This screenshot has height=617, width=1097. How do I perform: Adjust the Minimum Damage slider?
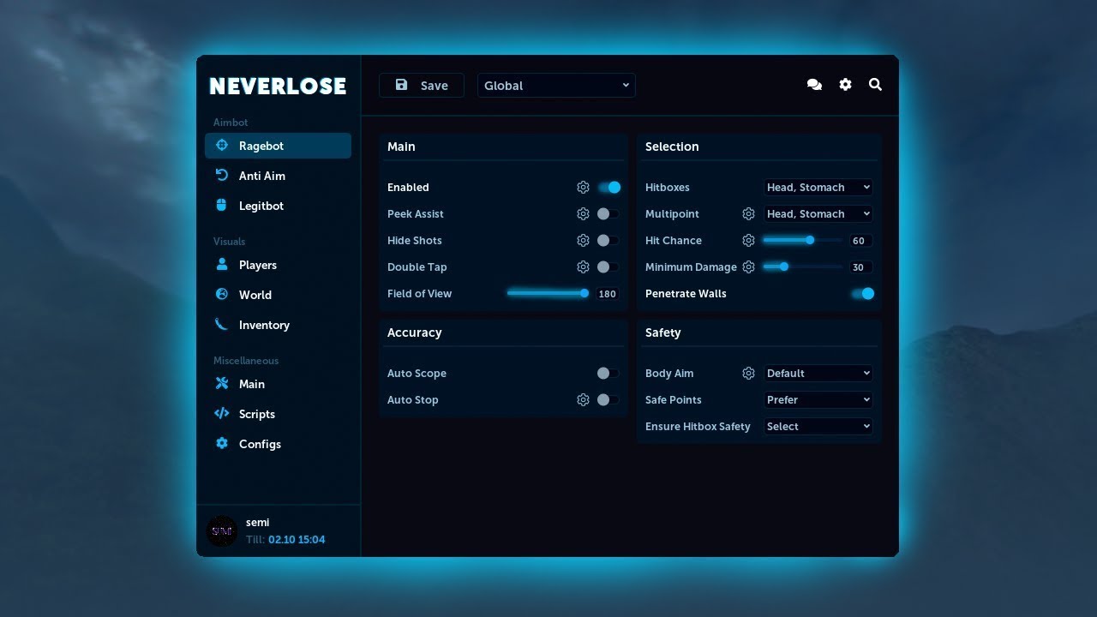802,267
